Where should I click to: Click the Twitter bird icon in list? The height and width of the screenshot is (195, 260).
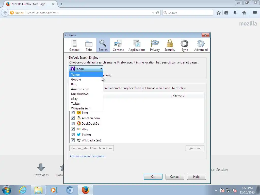pyautogui.click(x=79, y=135)
